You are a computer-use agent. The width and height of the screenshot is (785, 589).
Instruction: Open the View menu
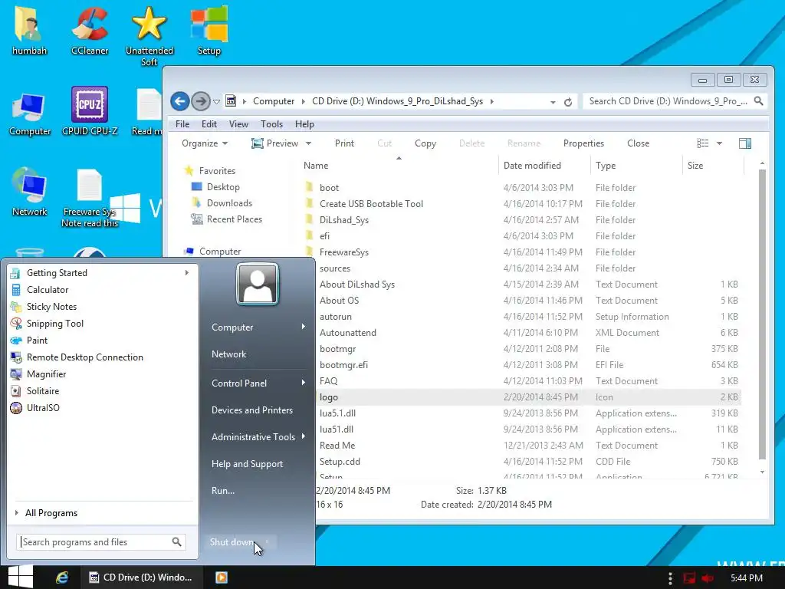coord(239,124)
